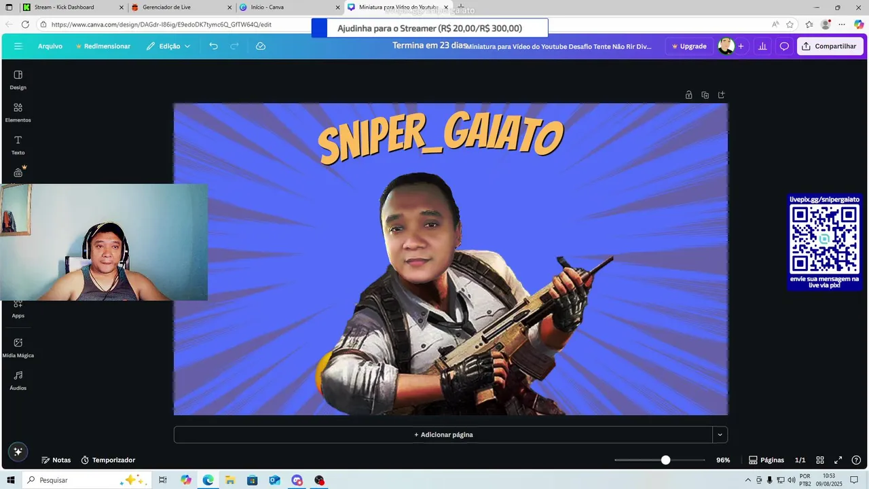Toggle the Páginas thumbnail strip
Viewport: 869px width, 489px height.
pyautogui.click(x=766, y=460)
